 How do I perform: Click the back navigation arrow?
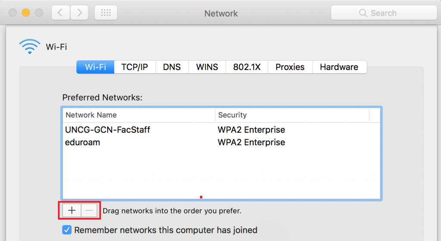60,13
